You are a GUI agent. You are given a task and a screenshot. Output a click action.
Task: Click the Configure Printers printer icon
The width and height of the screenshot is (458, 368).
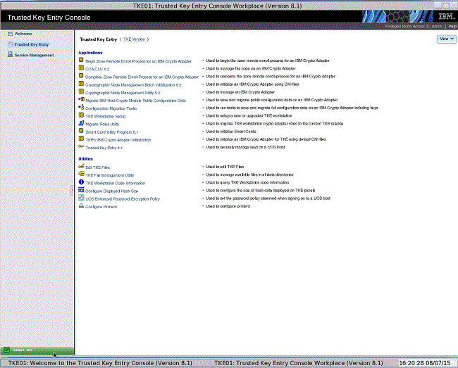click(81, 206)
